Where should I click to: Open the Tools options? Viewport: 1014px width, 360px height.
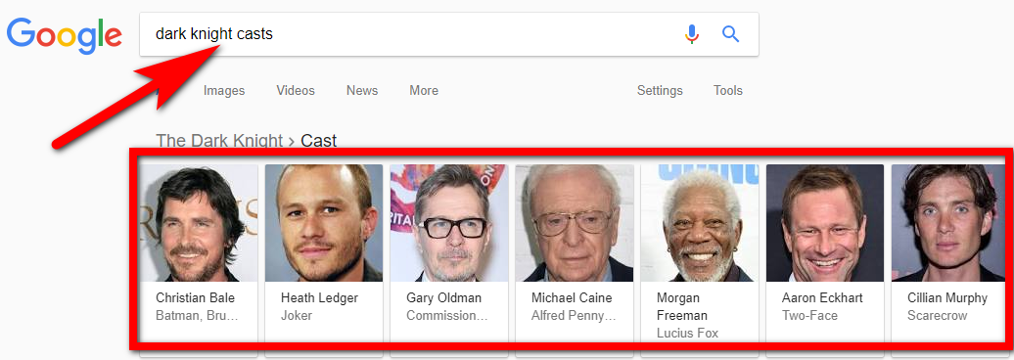[728, 90]
